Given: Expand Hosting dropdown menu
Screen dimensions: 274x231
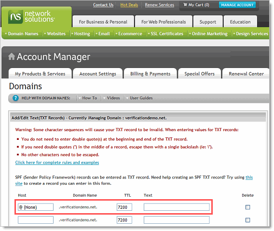Looking at the screenshot, I should (81, 34).
